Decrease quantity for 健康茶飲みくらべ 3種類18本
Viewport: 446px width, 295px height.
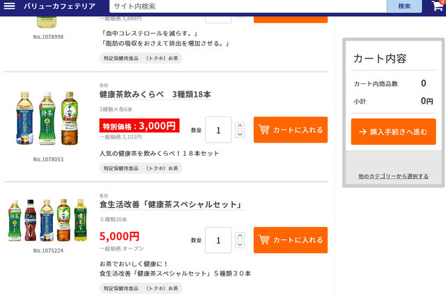pyautogui.click(x=240, y=134)
